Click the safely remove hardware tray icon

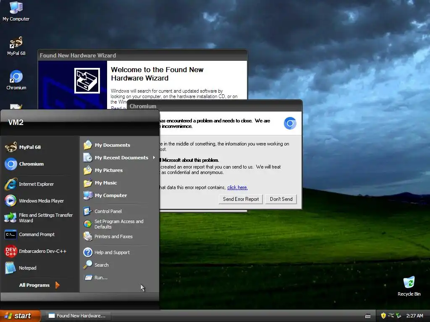coord(399,316)
